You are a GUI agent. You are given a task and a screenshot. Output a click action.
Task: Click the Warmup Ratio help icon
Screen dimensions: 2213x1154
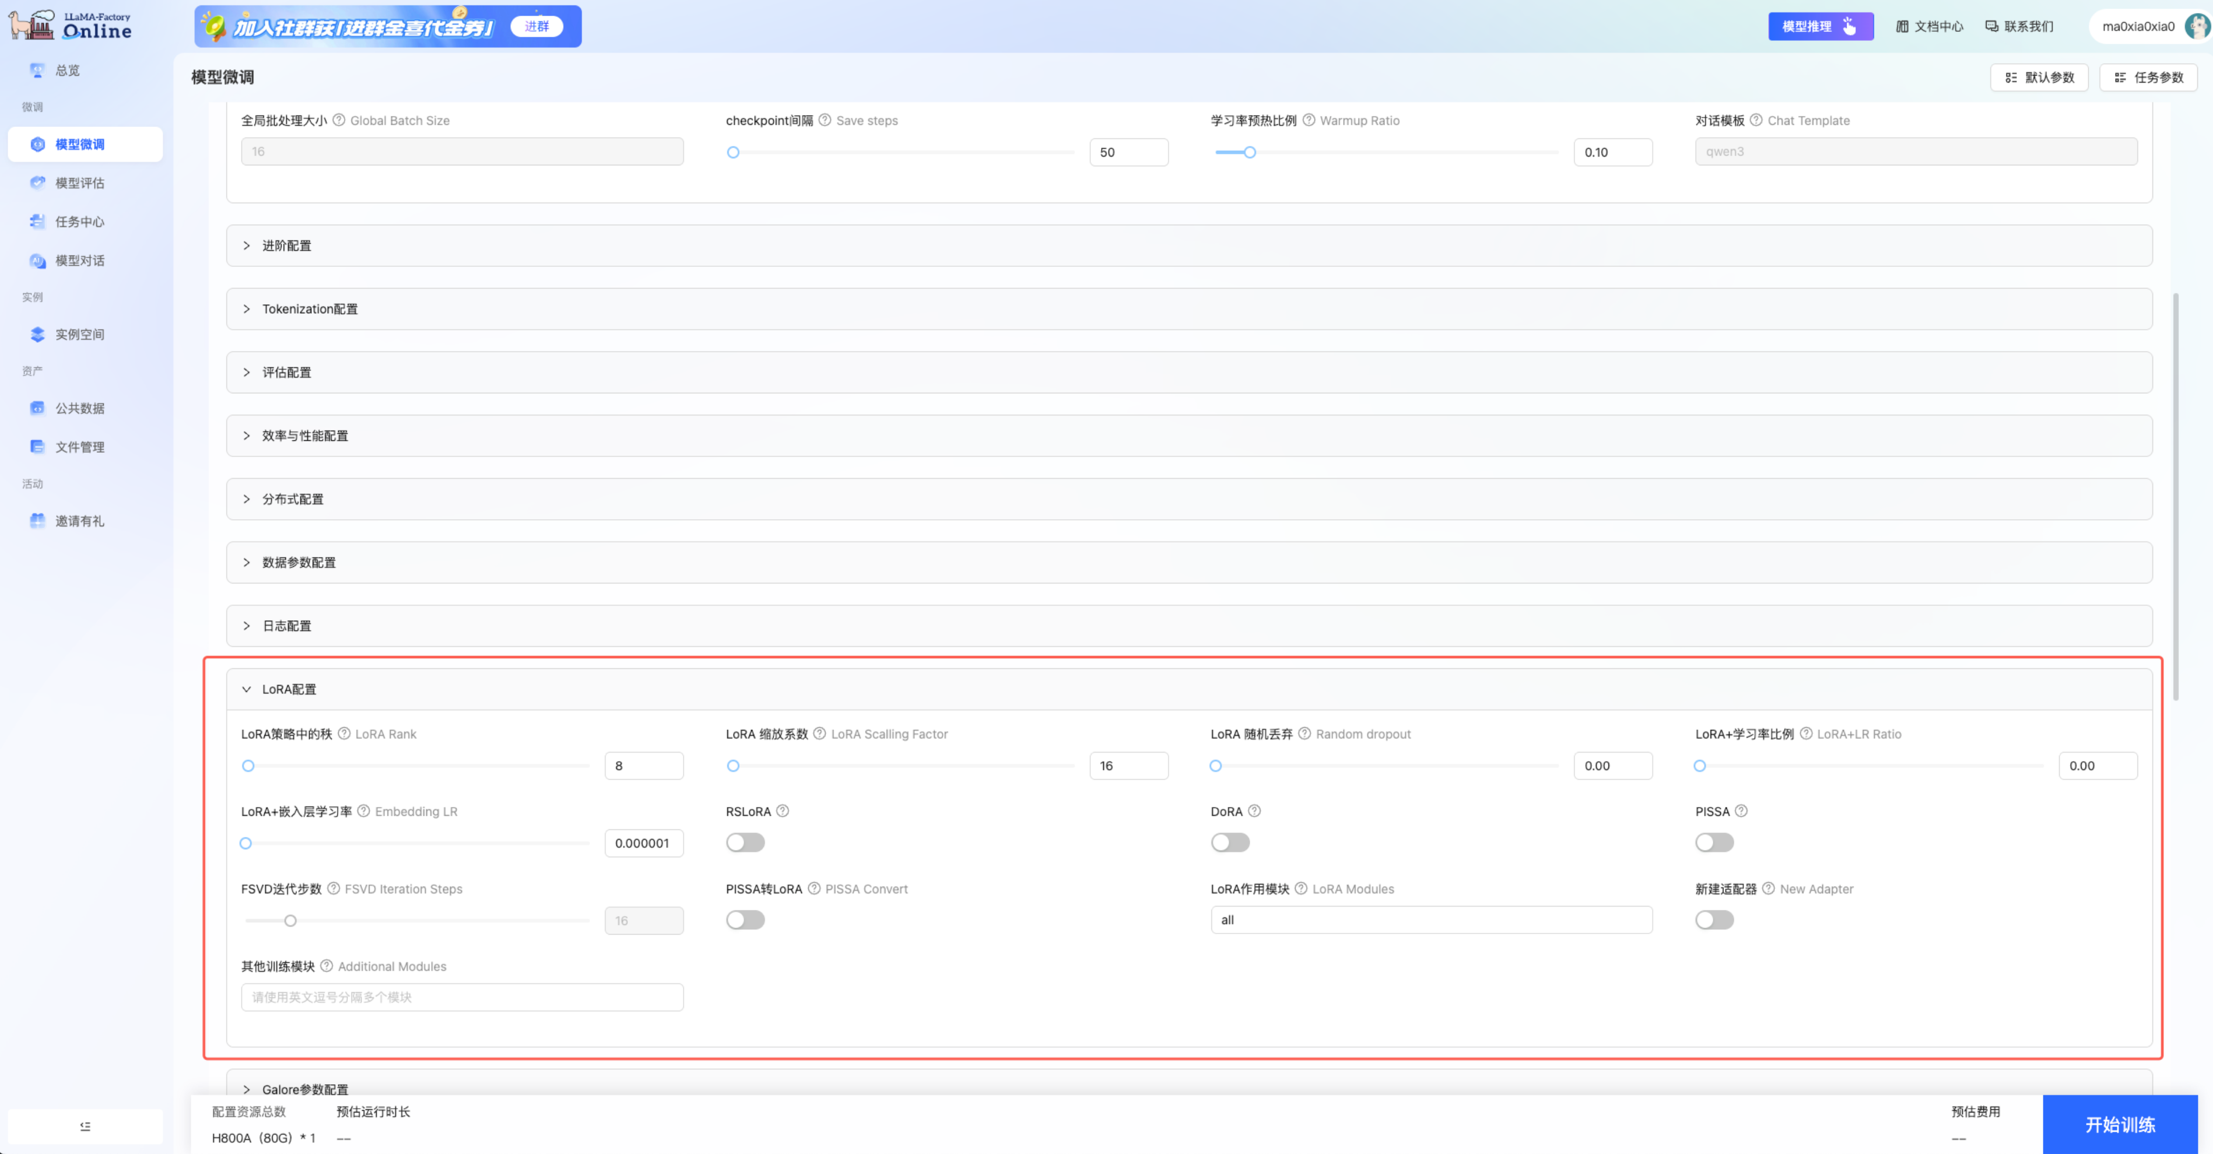[1309, 120]
